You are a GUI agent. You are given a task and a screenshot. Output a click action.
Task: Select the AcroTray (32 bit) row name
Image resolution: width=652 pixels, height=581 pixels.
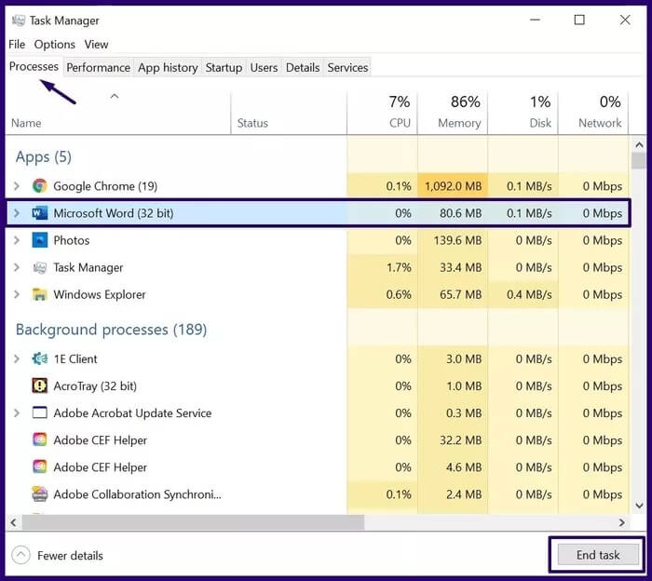pos(95,386)
